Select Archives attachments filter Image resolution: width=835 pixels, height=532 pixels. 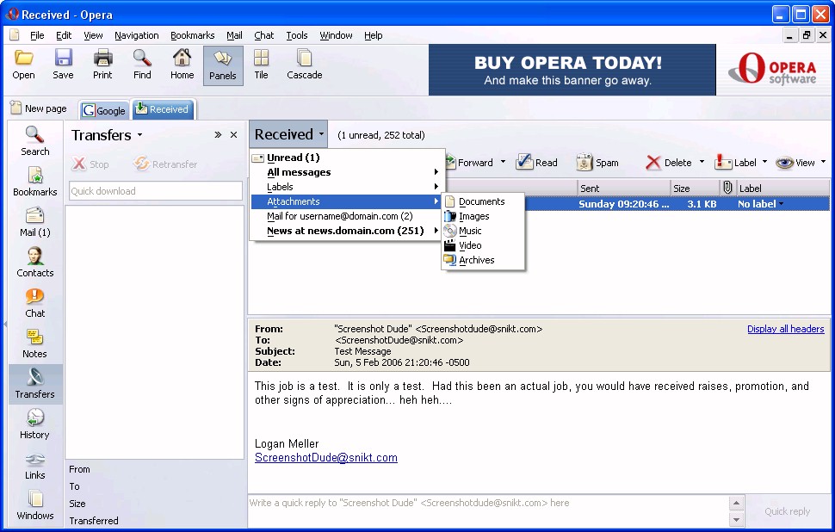(x=482, y=260)
